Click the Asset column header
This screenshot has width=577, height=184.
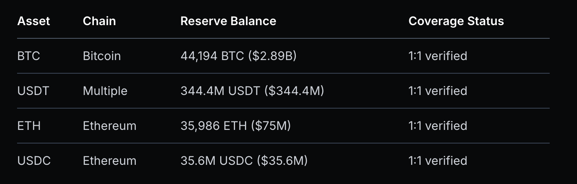pyautogui.click(x=34, y=21)
